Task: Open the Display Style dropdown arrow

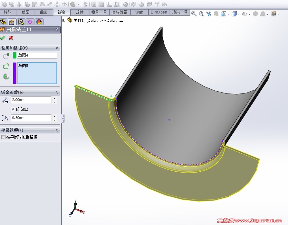Action: pos(239,14)
